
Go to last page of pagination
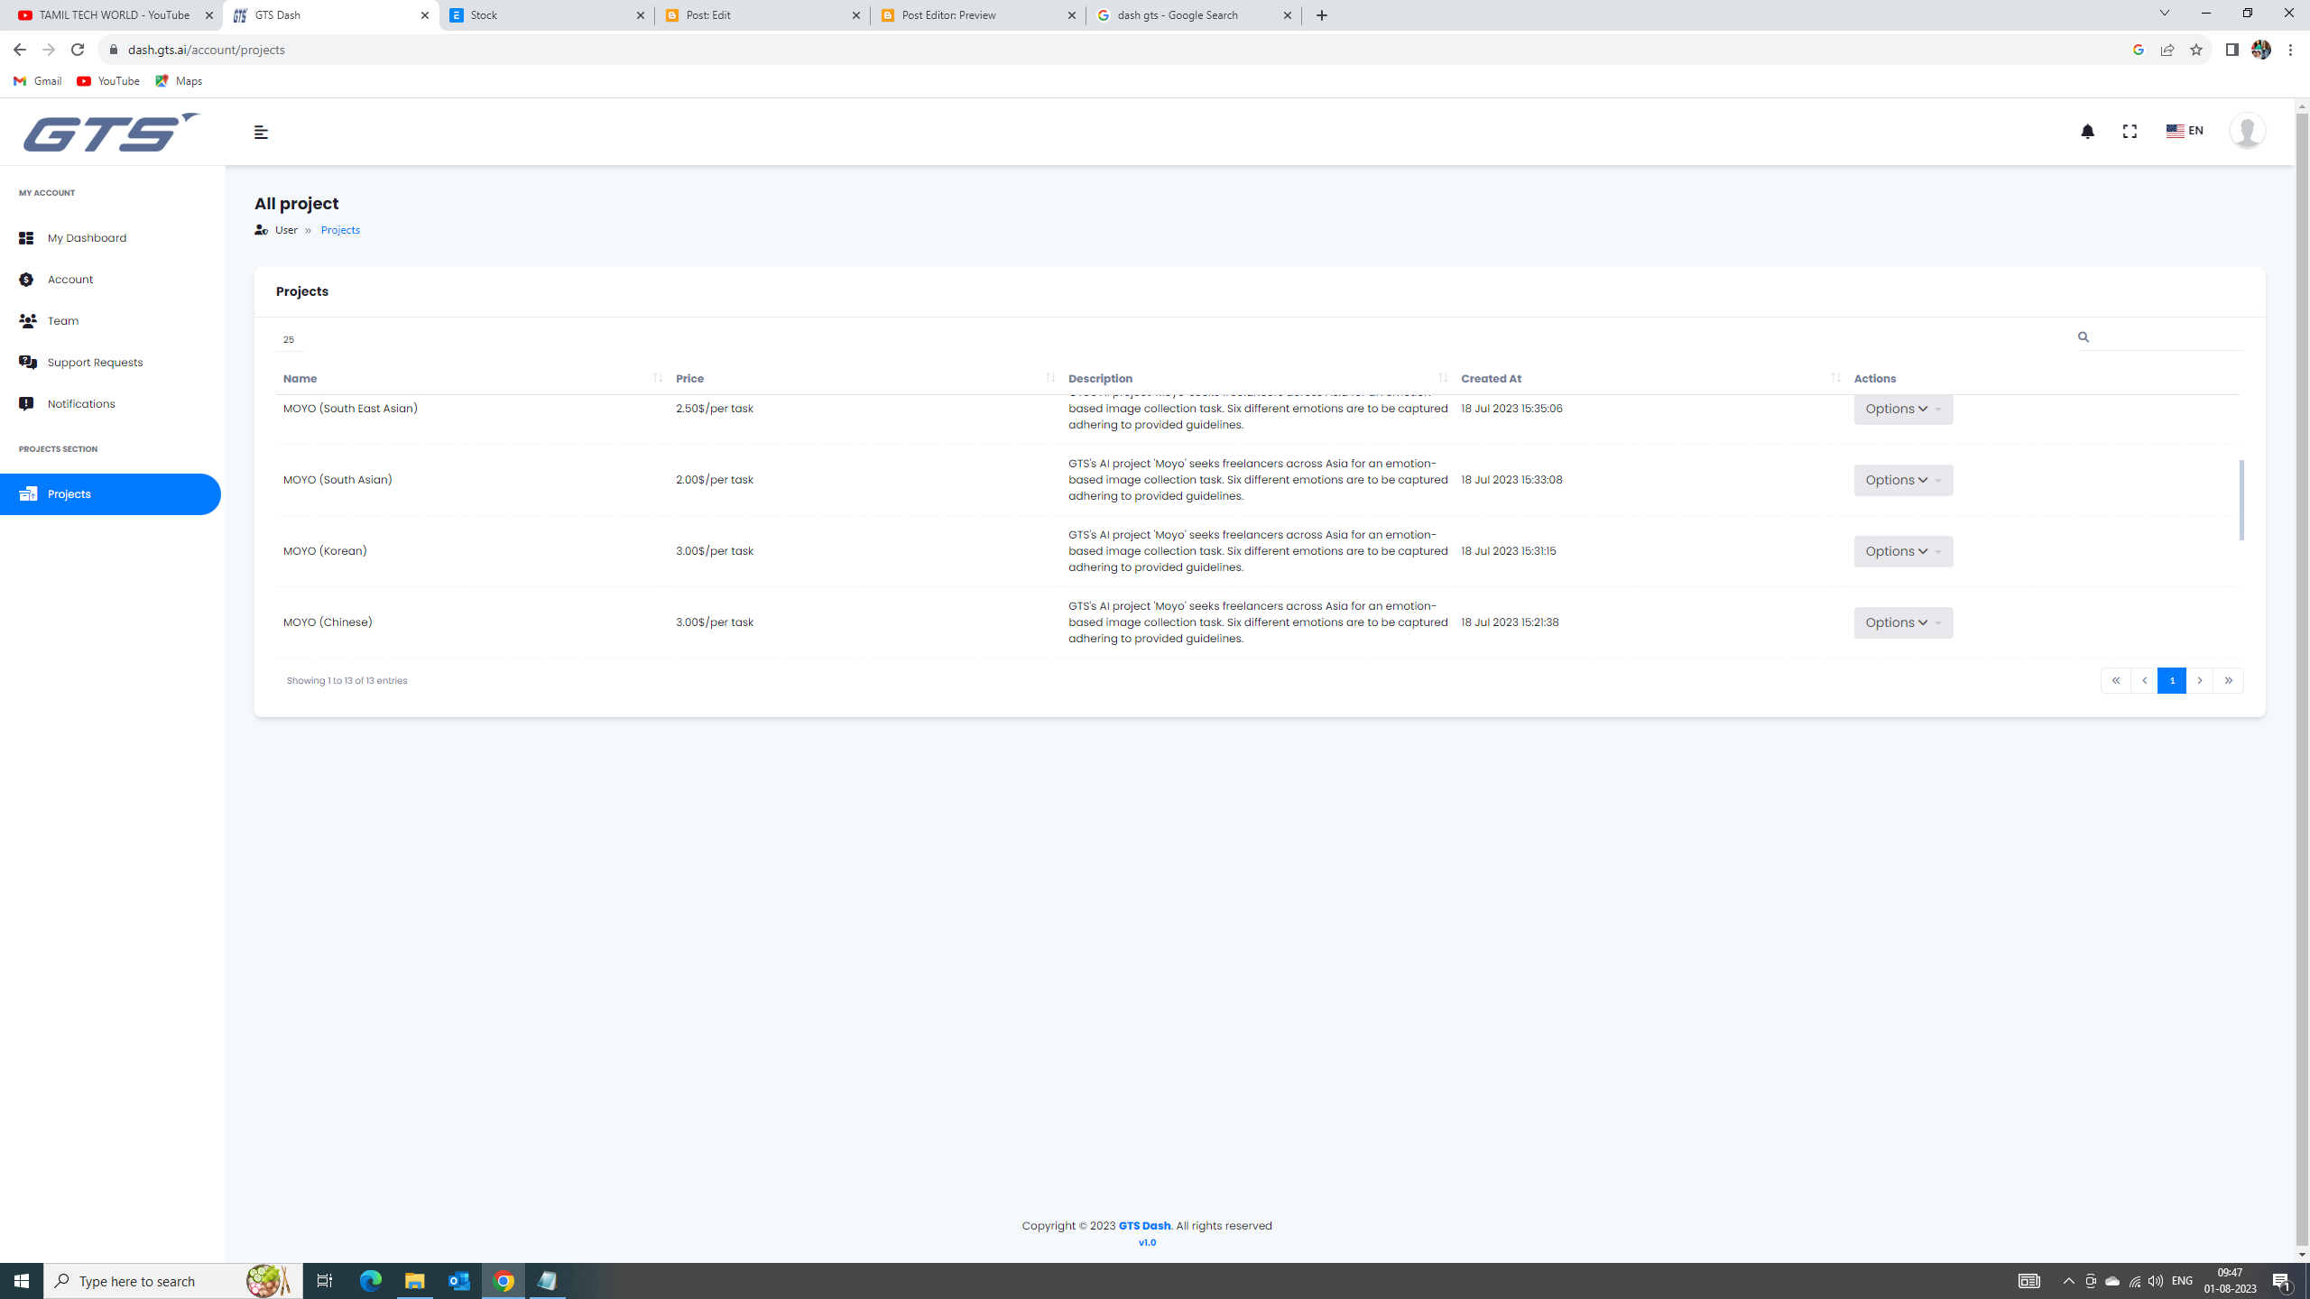[2228, 681]
